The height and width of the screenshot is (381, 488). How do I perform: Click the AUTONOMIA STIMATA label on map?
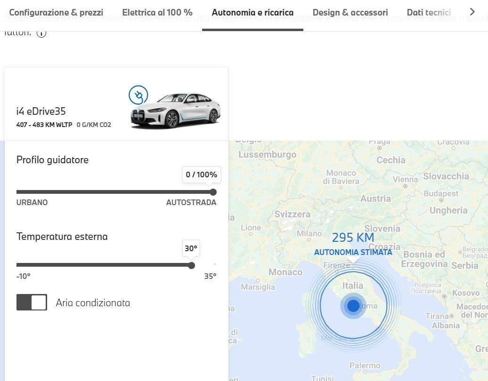click(353, 252)
